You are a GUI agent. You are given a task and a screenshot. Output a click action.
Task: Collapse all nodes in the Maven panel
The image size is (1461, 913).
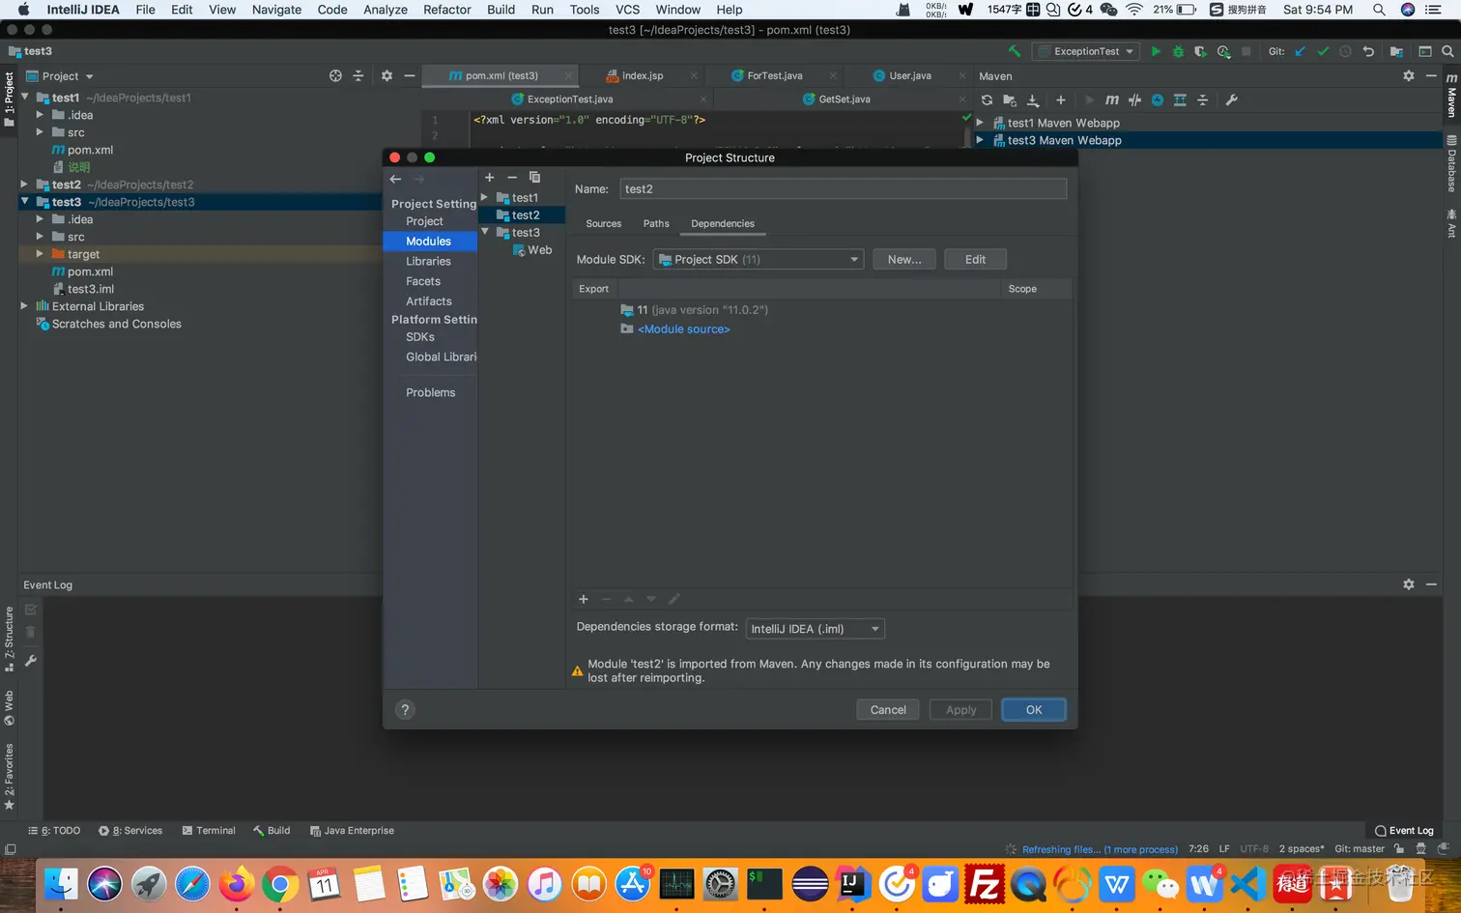pos(1203,100)
